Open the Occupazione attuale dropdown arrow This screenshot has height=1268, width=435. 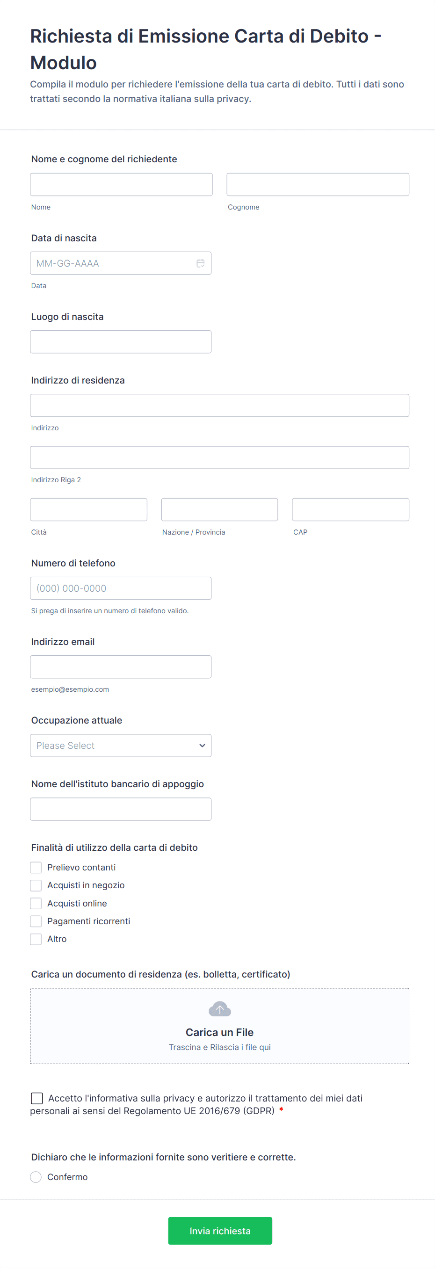202,745
